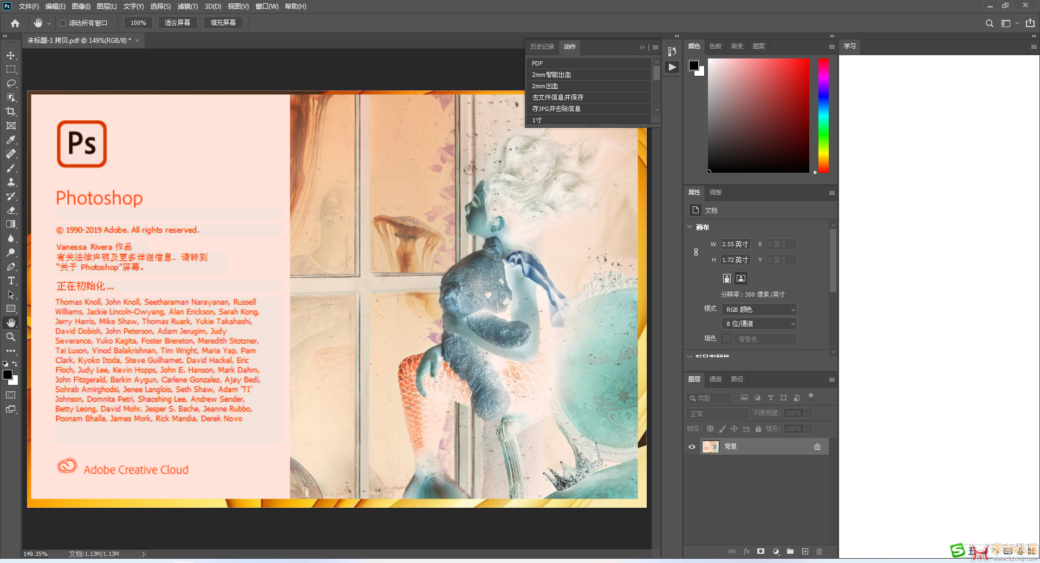Click the create new layer icon
The image size is (1040, 563).
pyautogui.click(x=805, y=551)
